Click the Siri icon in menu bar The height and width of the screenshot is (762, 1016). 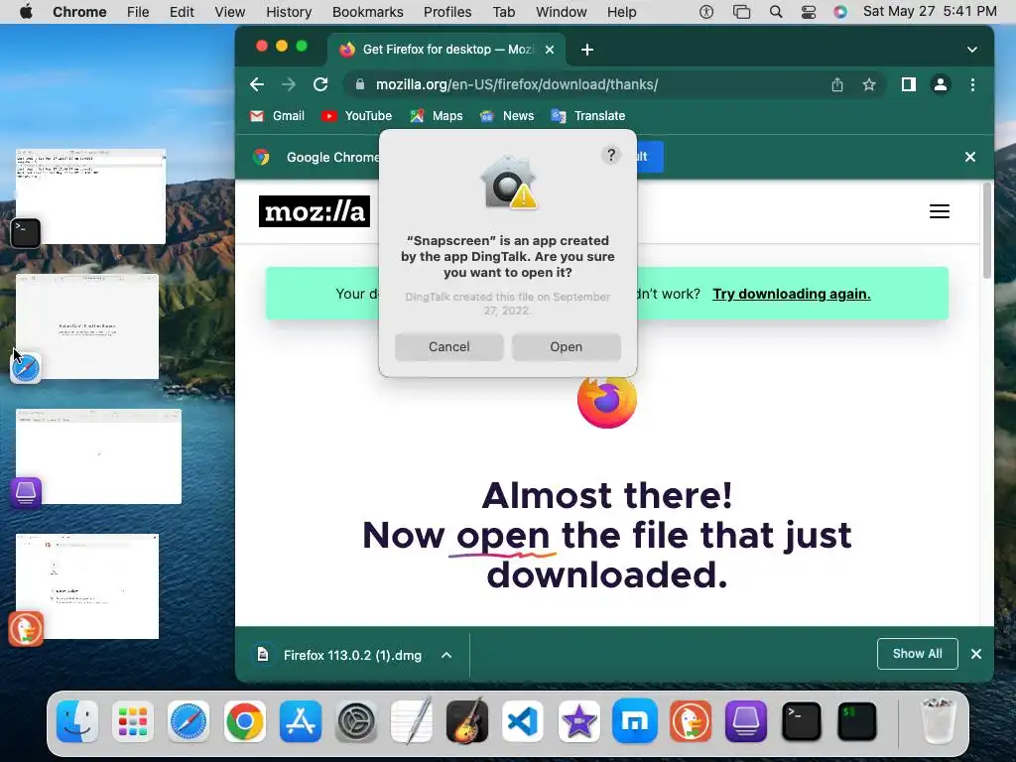[x=840, y=12]
